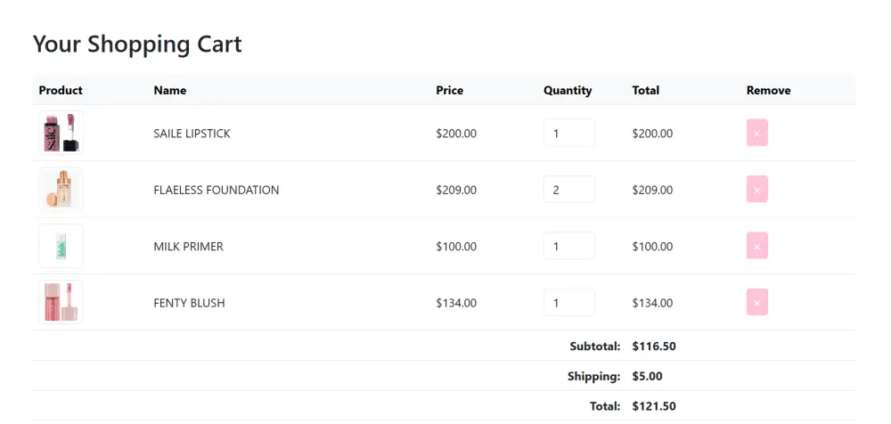The width and height of the screenshot is (891, 424).
Task: Click the Name column header
Action: tap(169, 90)
